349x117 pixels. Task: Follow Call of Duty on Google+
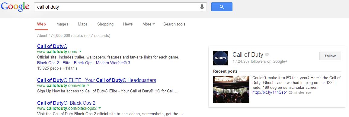coord(330,56)
